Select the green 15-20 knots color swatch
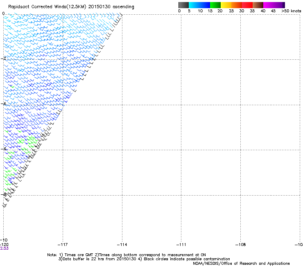Image resolution: width=303 pixels, height=266 pixels. coord(215,5)
